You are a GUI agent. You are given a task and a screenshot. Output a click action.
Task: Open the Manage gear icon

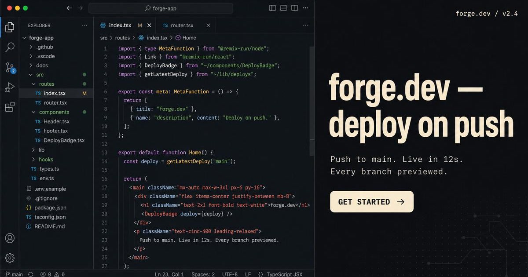(x=10, y=258)
